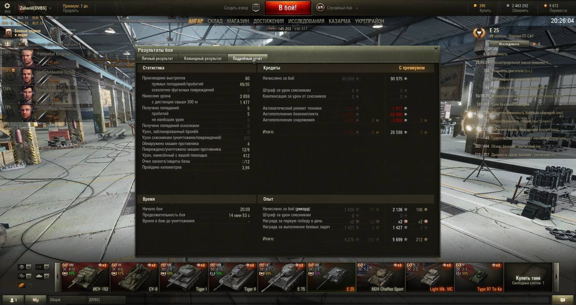The height and width of the screenshot is (305, 576).
Task: Click Продлить to extend premium
Action: [71, 11]
